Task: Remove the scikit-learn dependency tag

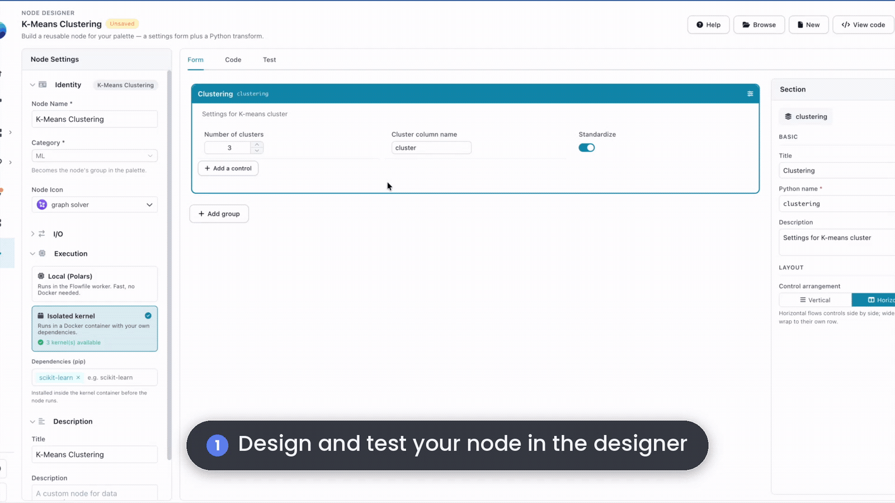Action: coord(78,378)
